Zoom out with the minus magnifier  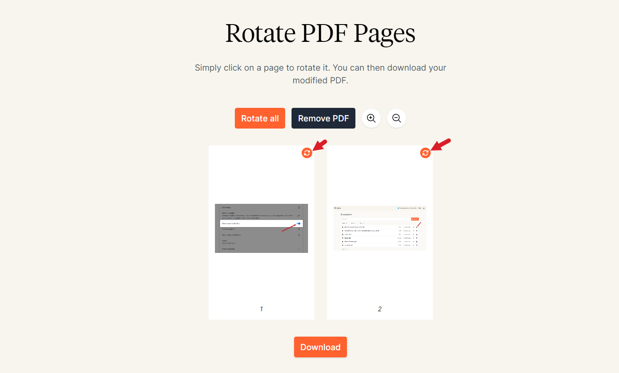pos(396,118)
